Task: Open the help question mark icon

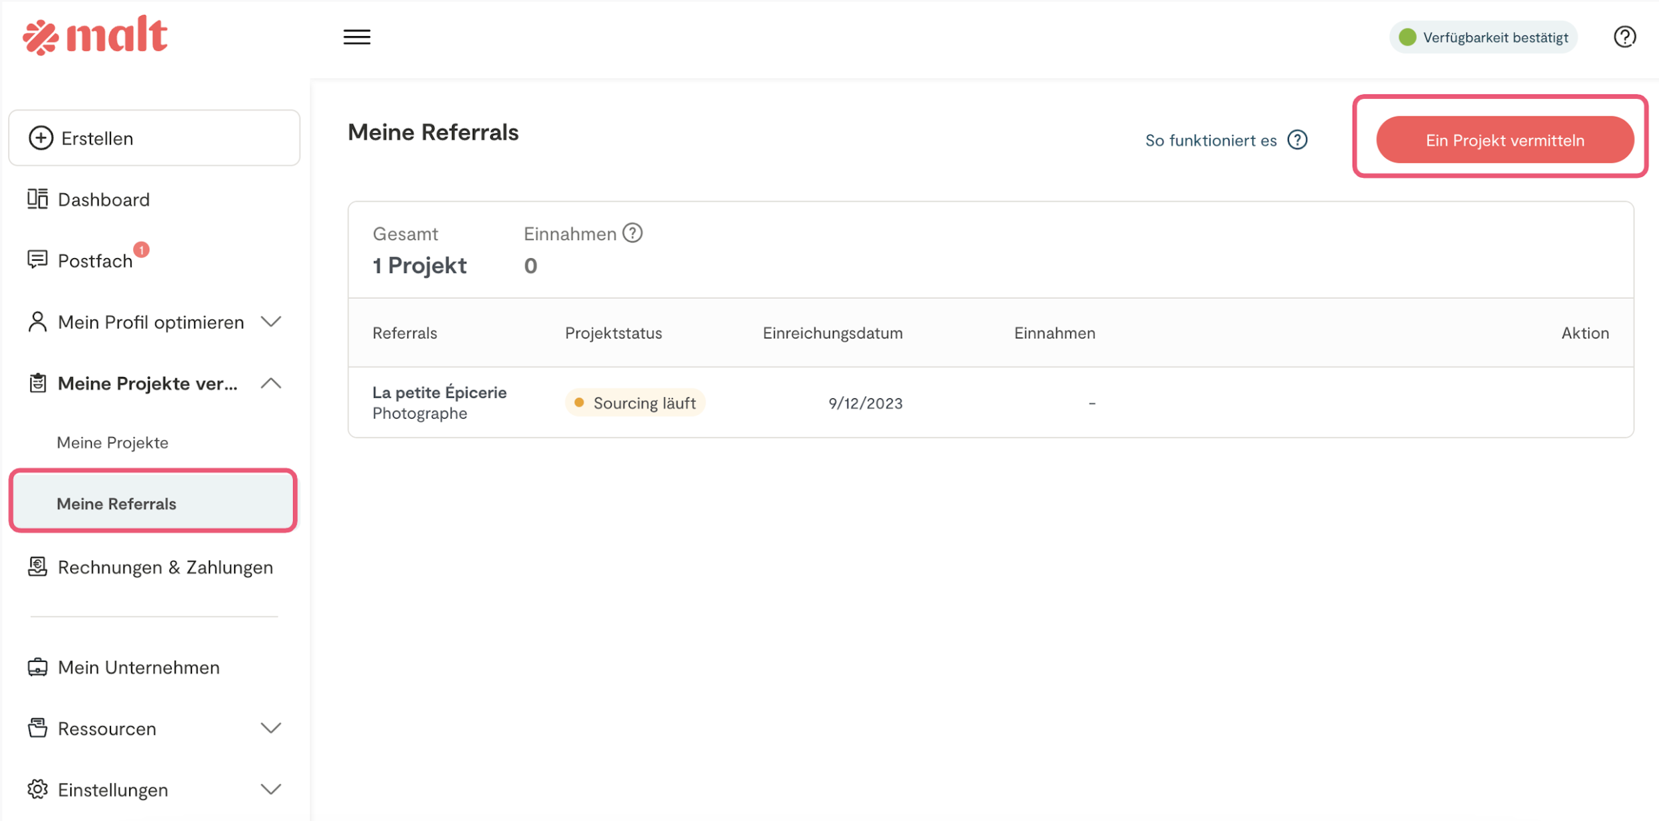Action: click(x=1624, y=37)
